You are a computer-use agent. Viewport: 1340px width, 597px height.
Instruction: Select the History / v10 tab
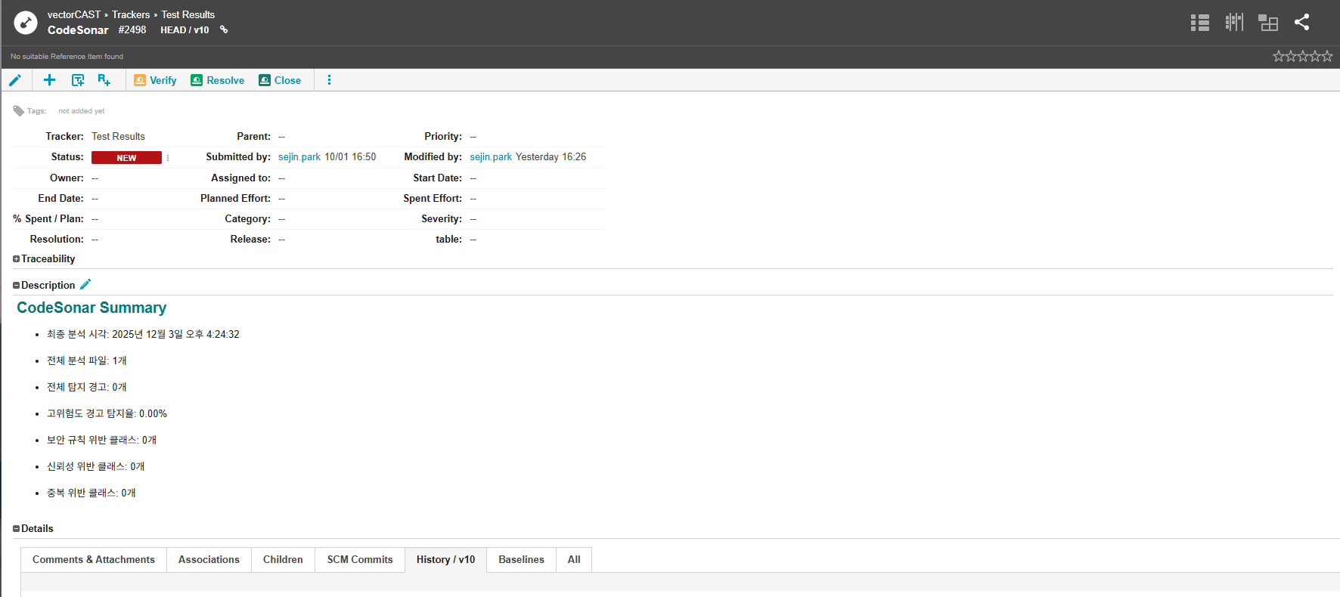pos(446,560)
